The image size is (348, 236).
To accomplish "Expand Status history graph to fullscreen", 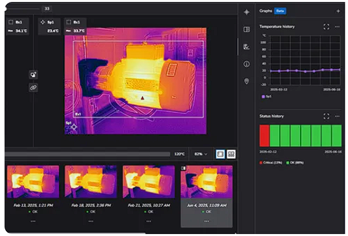I will pos(326,116).
